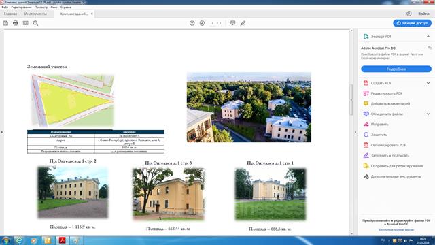Click the Save file icon
The height and width of the screenshot is (245, 435).
[5, 23]
